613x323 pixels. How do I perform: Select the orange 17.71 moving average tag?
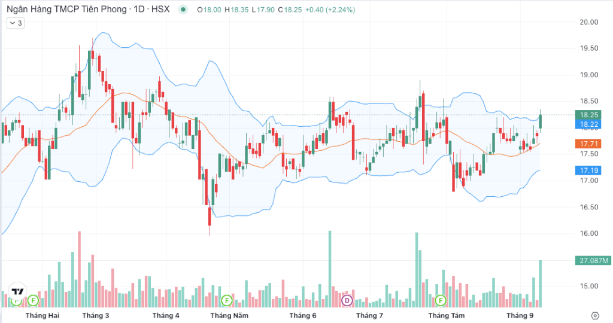588,144
